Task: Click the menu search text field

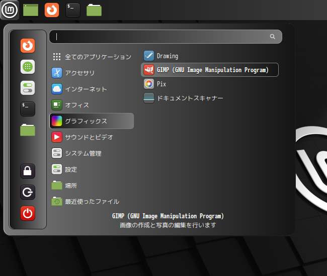Action: [166, 37]
